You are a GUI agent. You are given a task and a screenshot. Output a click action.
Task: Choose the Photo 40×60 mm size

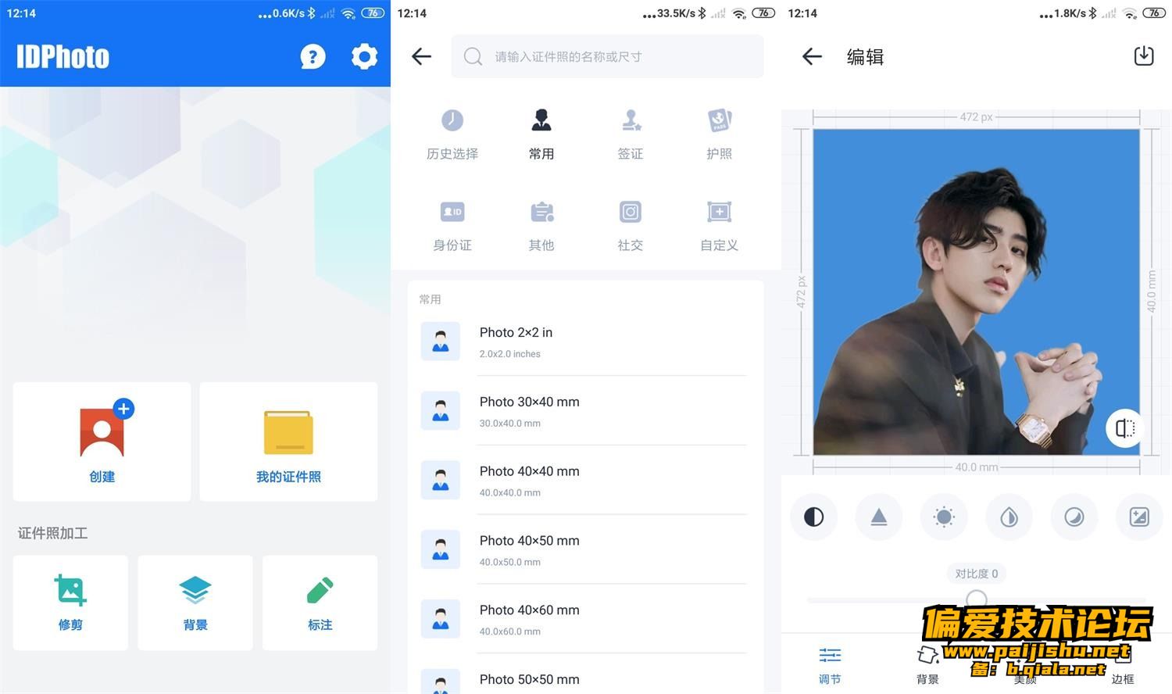pyautogui.click(x=585, y=620)
